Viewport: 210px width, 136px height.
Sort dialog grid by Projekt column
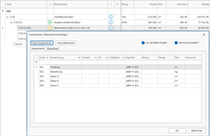[90, 58]
